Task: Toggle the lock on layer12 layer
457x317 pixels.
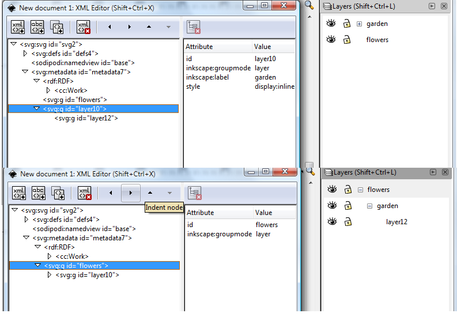Action: tap(347, 222)
